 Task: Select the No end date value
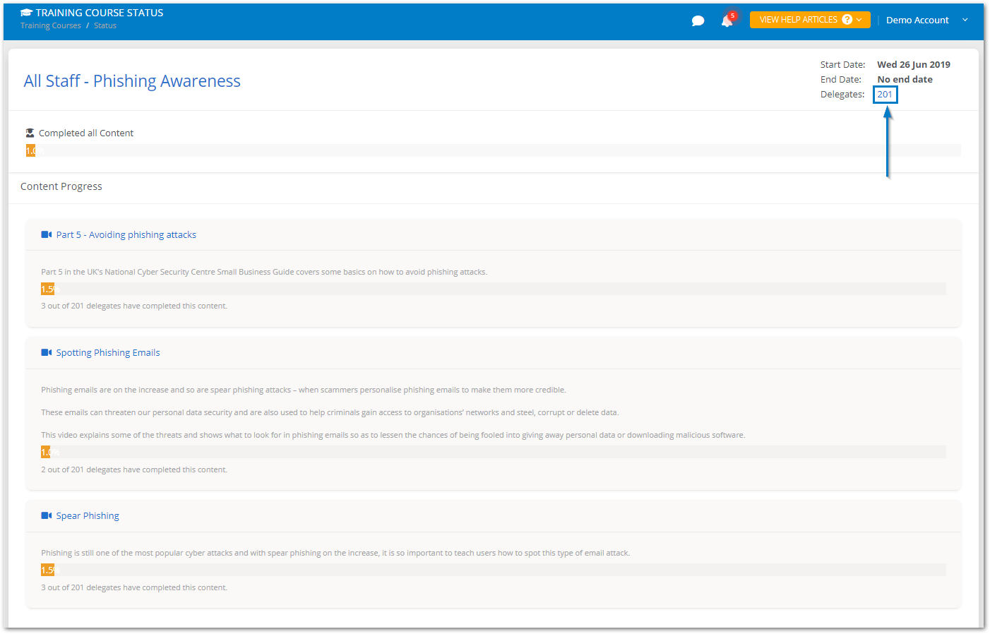[x=905, y=79]
